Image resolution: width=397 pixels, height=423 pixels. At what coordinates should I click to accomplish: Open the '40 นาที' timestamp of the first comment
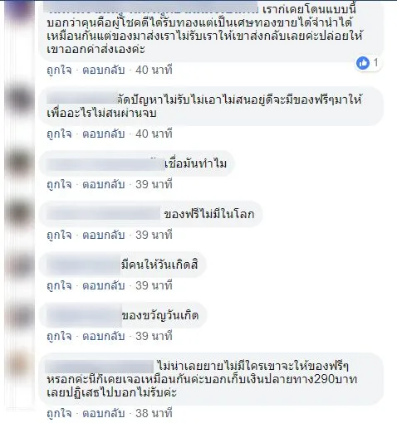pyautogui.click(x=154, y=70)
